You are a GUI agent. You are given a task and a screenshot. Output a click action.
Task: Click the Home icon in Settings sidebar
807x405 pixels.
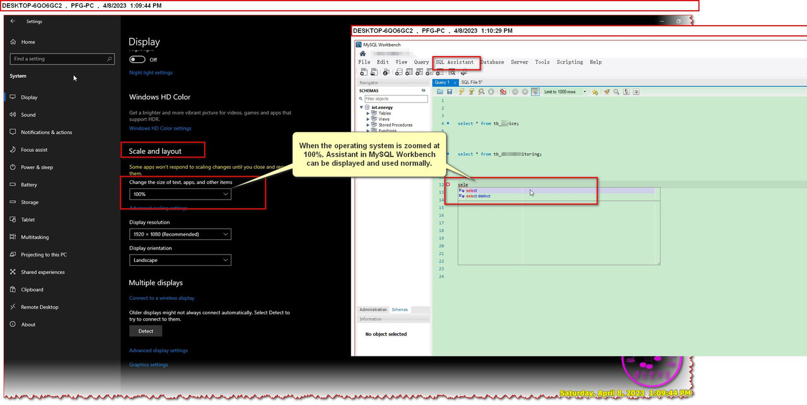click(x=13, y=42)
